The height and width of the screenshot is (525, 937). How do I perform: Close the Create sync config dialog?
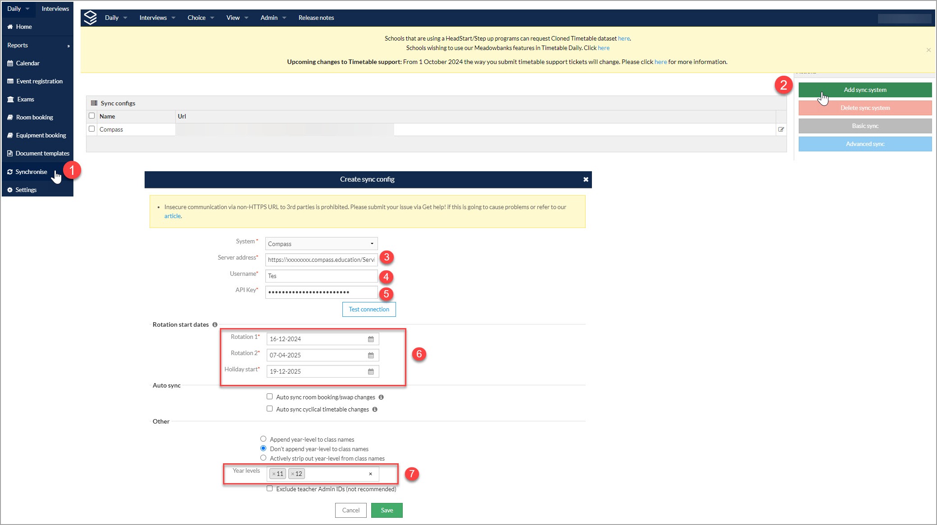(586, 179)
